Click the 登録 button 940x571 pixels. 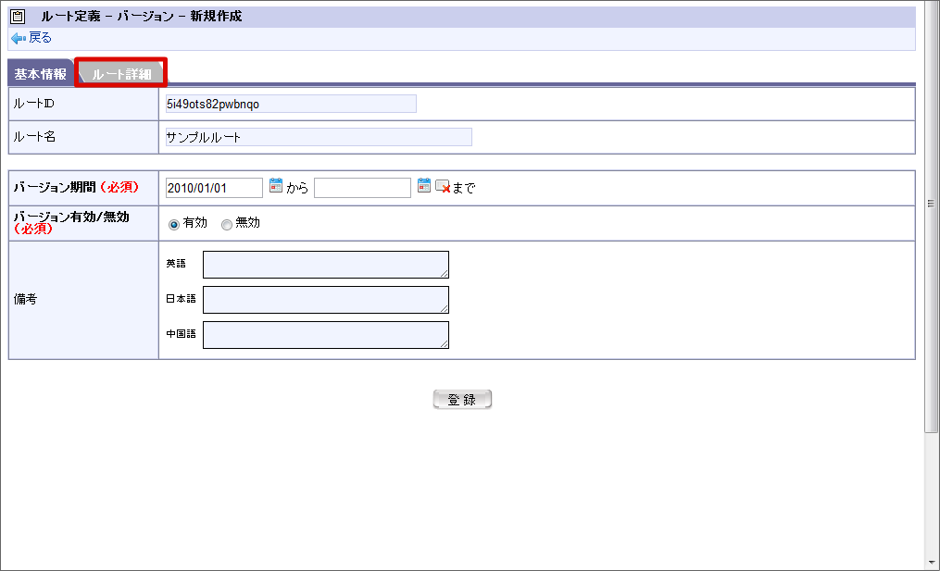point(462,399)
